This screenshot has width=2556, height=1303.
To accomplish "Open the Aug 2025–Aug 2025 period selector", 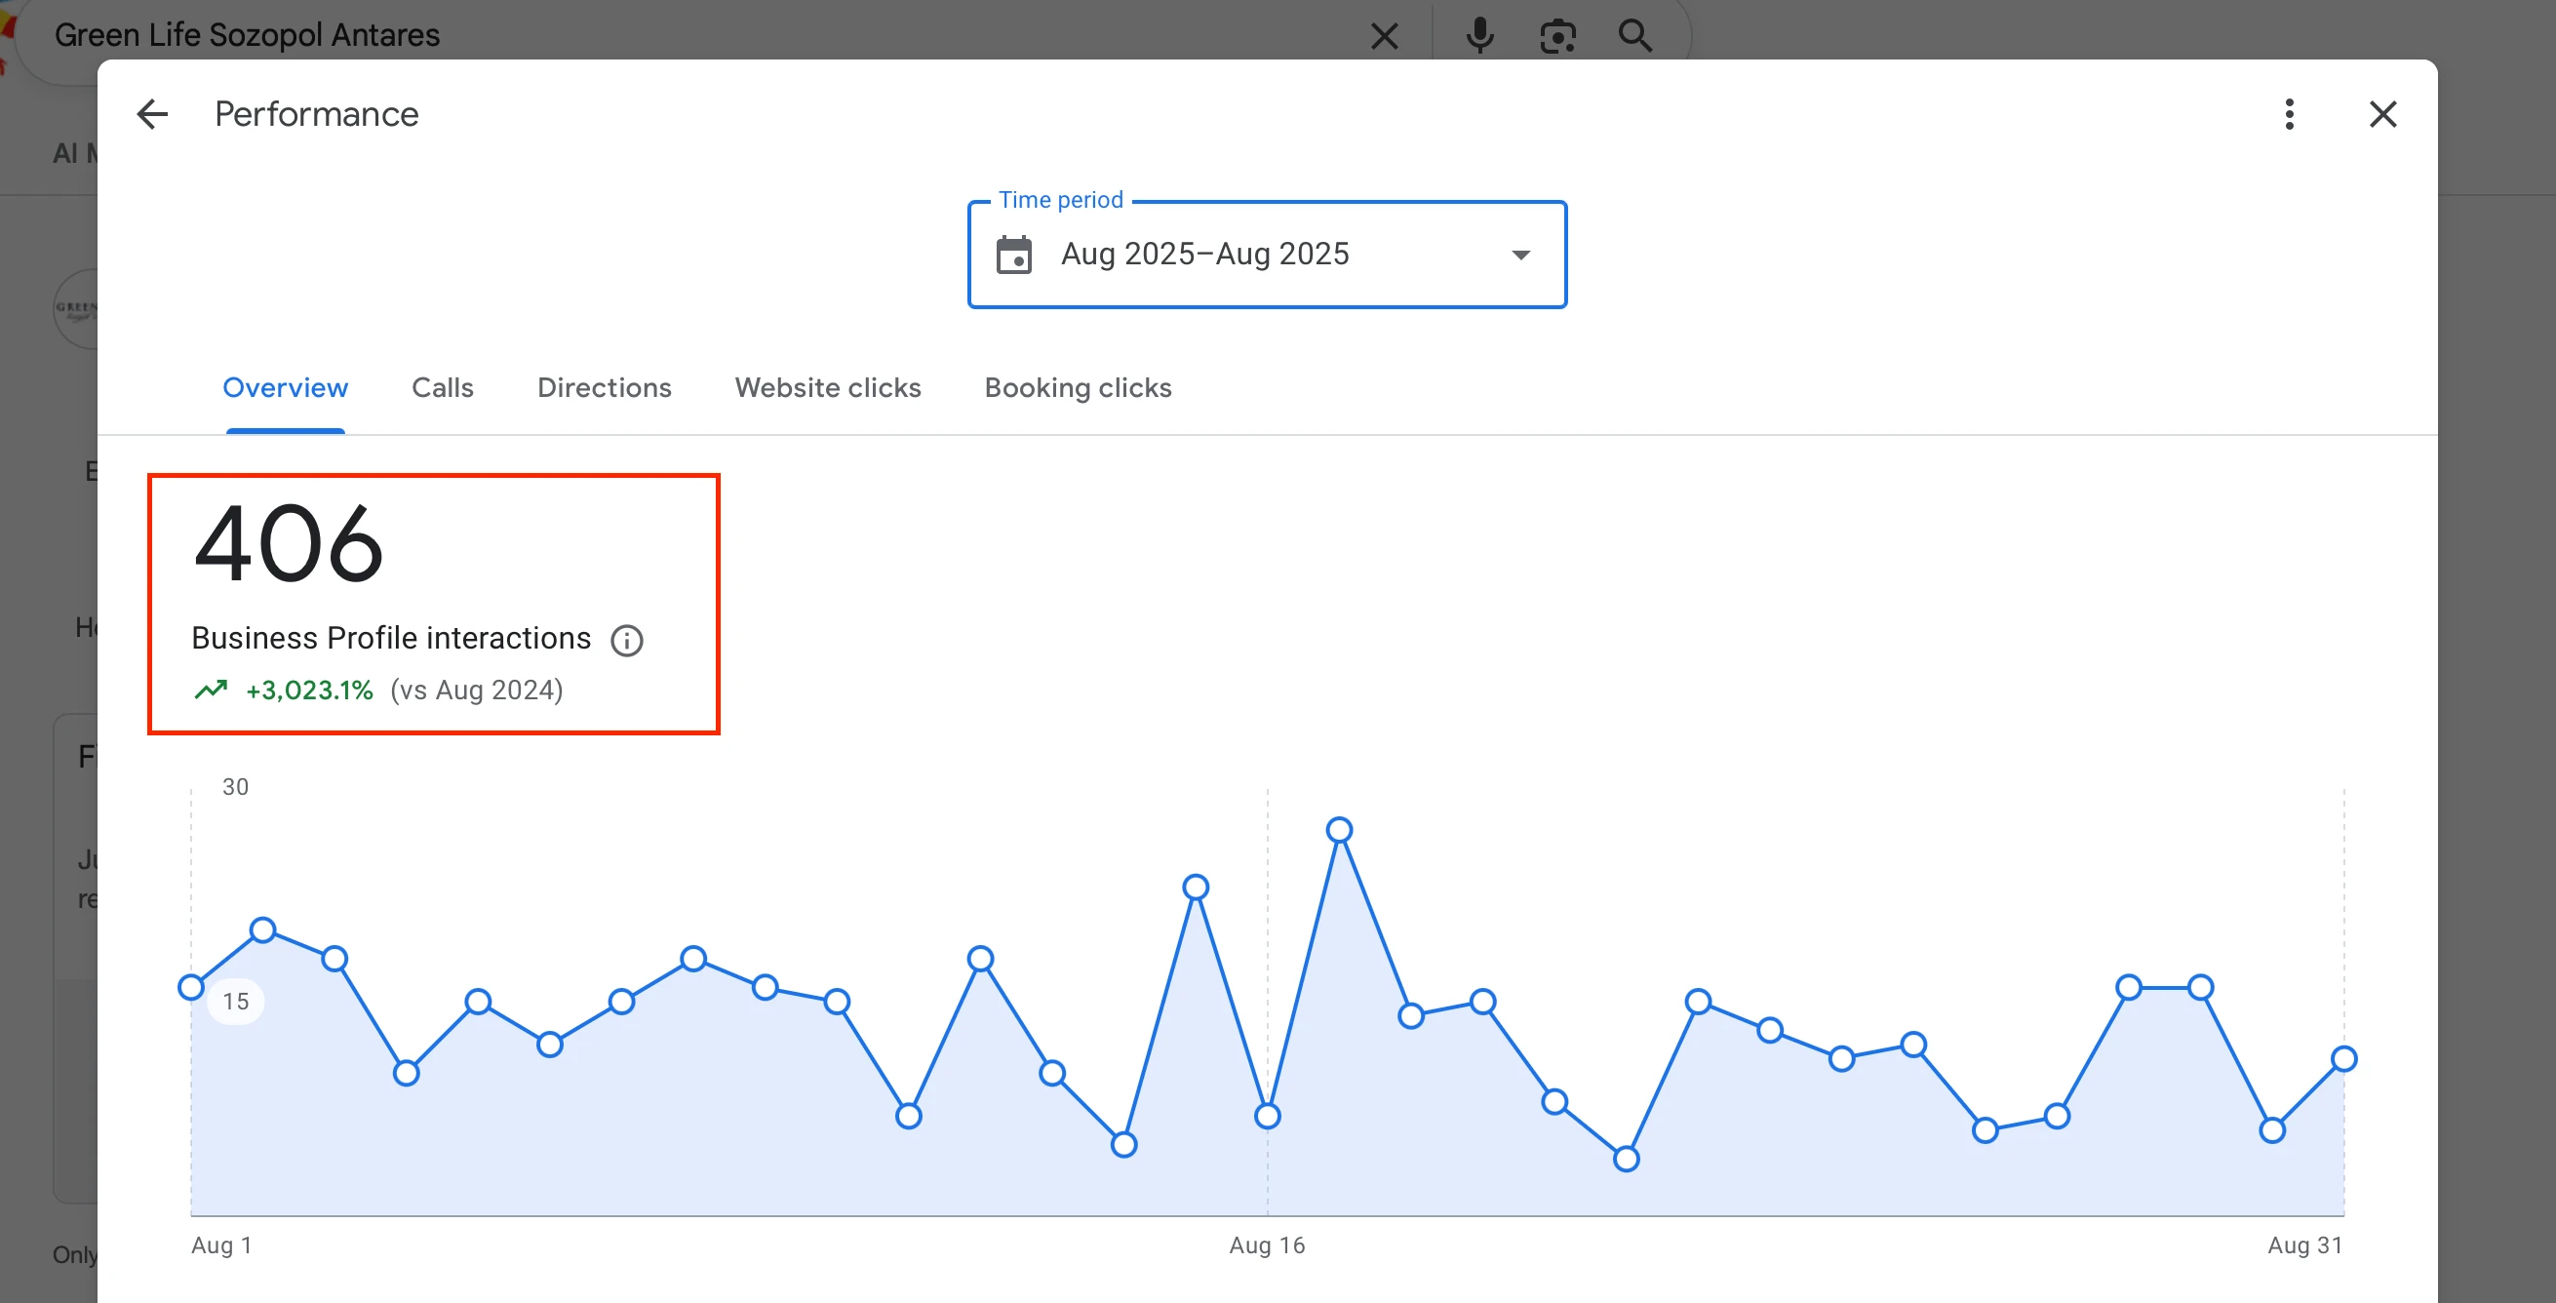I will pos(1267,256).
